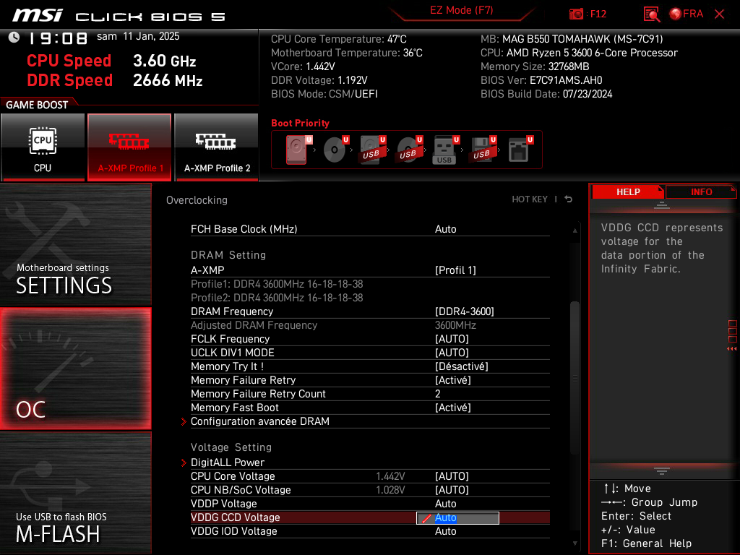The image size is (740, 555).
Task: Toggle Memory Failure Retry option
Action: [x=453, y=380]
